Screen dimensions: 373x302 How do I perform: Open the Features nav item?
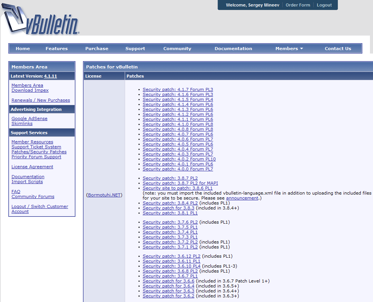point(57,49)
